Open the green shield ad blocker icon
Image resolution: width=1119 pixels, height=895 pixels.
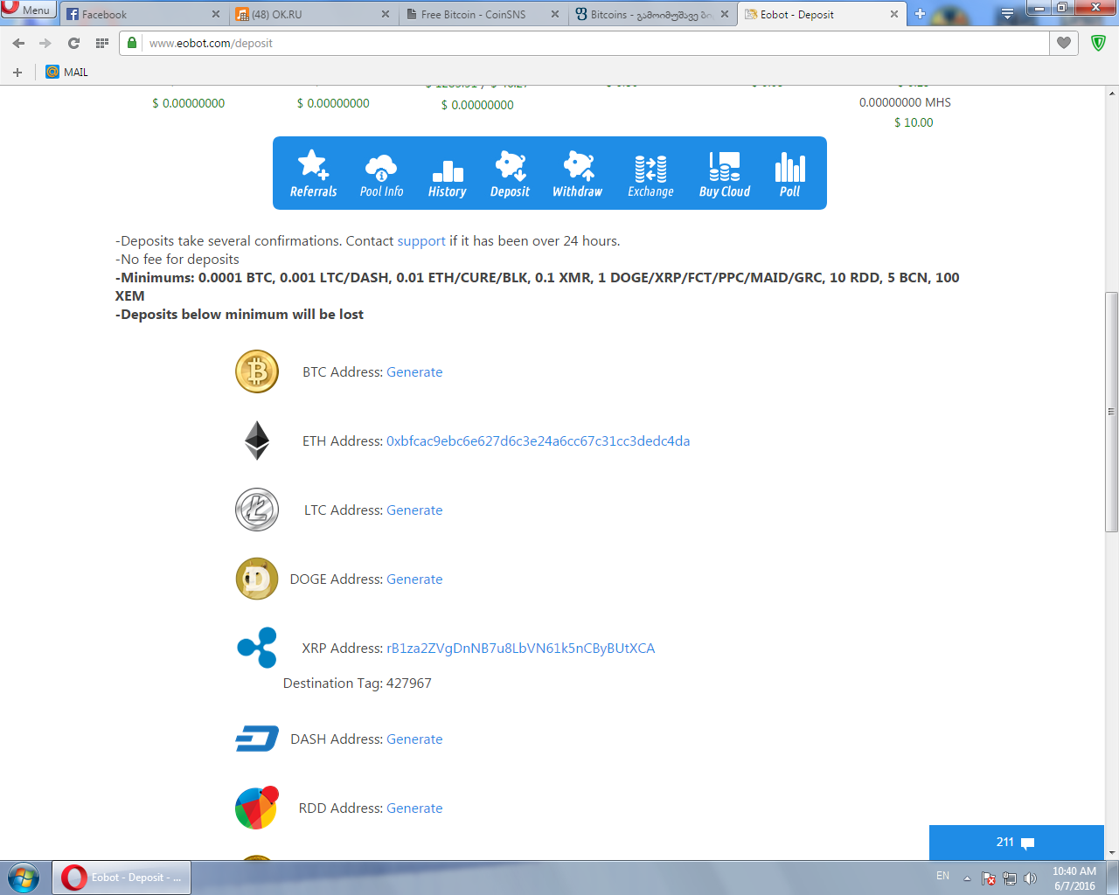pos(1099,43)
